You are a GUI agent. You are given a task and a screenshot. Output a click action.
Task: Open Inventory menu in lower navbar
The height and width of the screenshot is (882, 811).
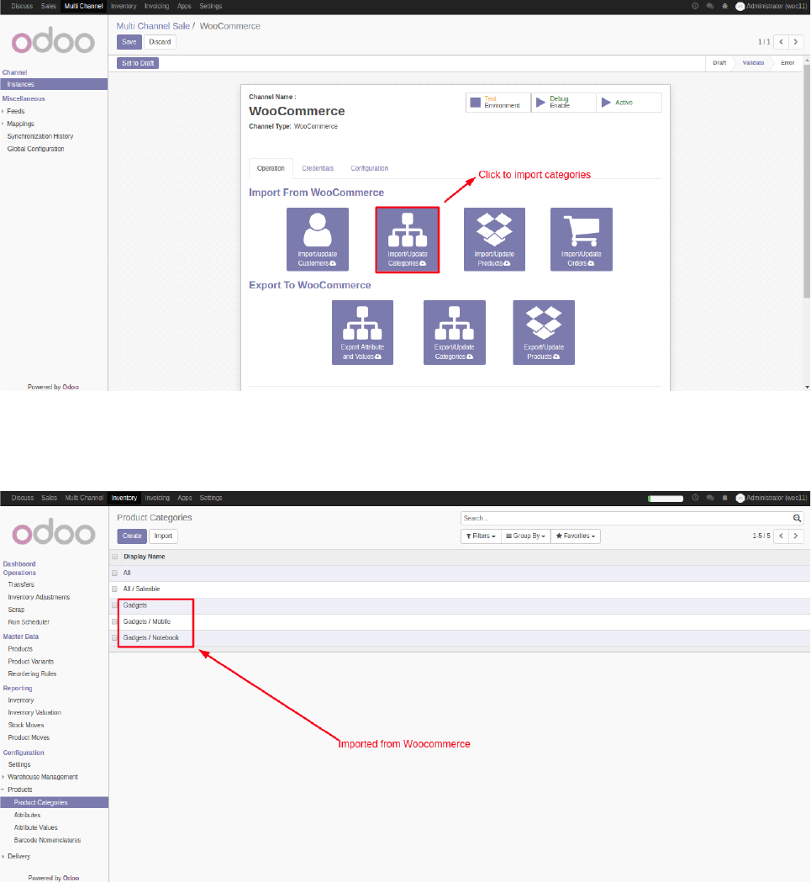coord(124,498)
